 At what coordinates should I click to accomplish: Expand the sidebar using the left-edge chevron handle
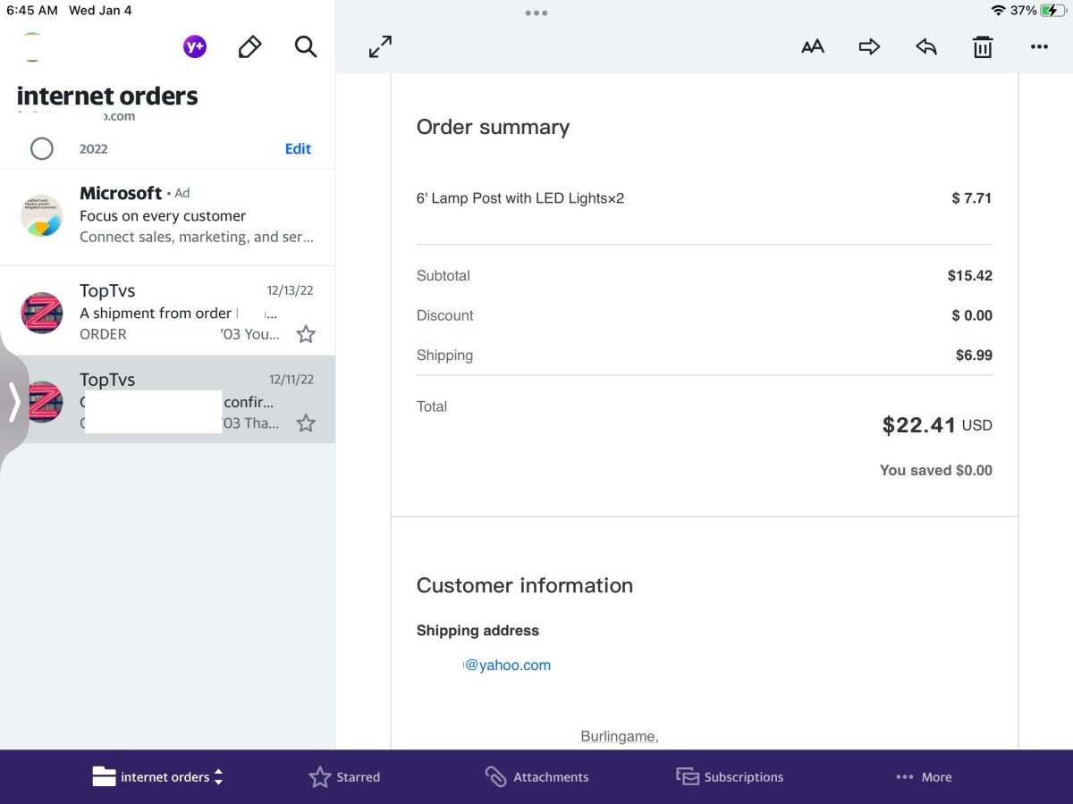(14, 401)
